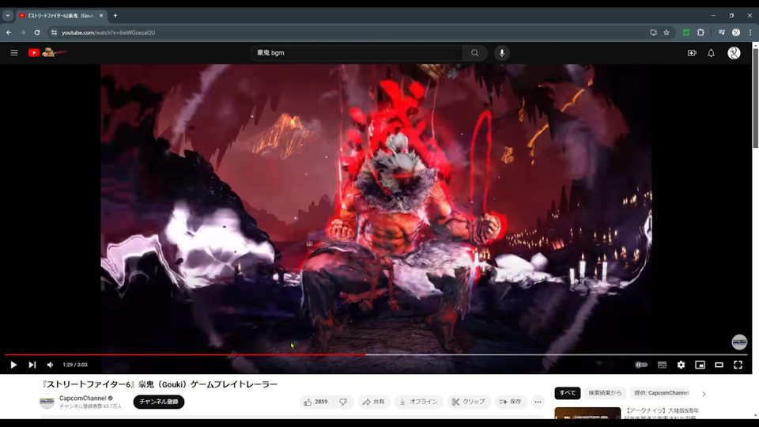Open the YouTube hamburger guide menu
This screenshot has width=759, height=427.
click(x=14, y=53)
